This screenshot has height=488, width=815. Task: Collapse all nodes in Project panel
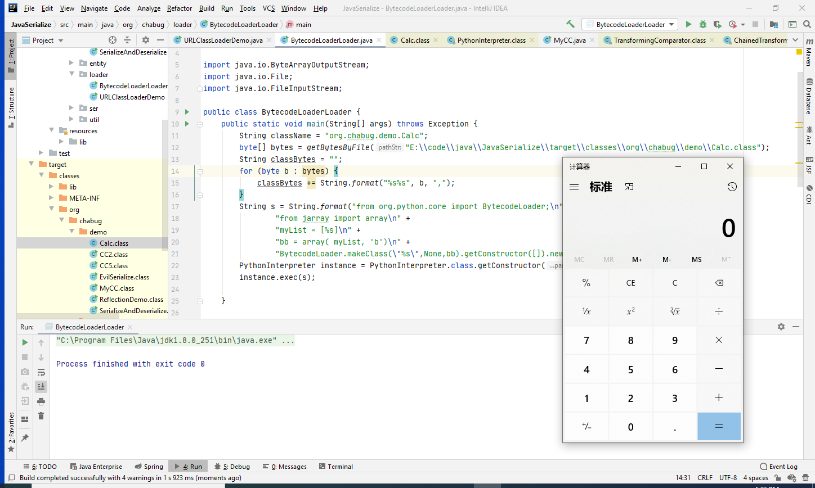128,40
